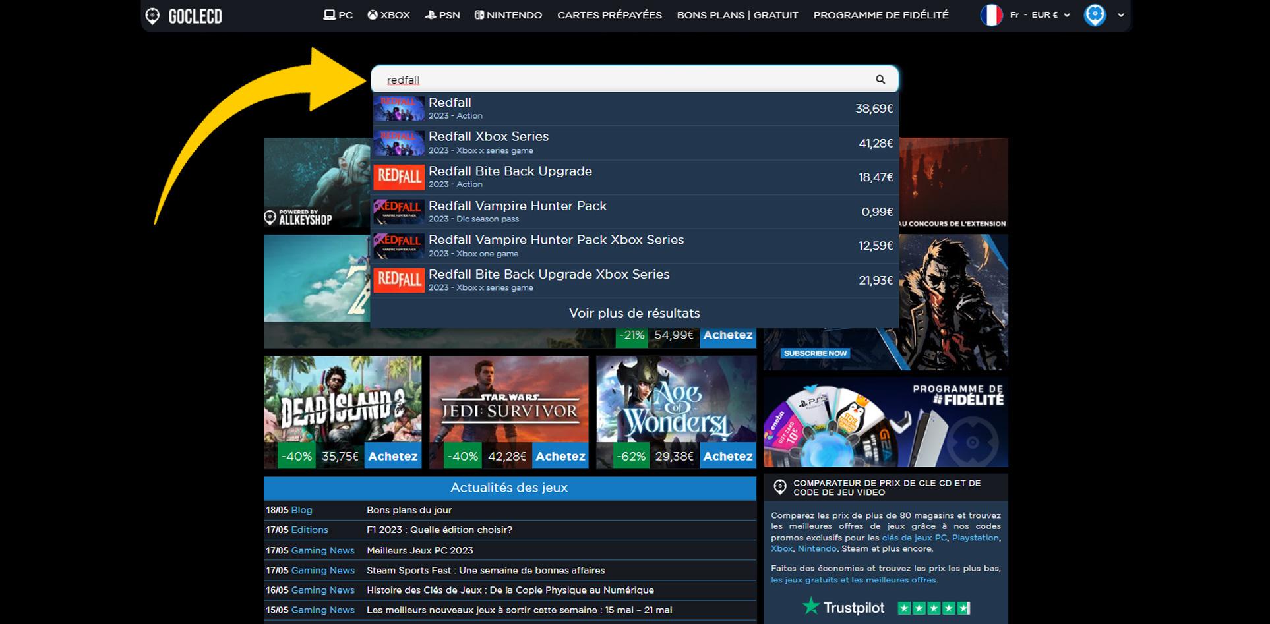Open Steam Sports Fest article

tap(485, 570)
